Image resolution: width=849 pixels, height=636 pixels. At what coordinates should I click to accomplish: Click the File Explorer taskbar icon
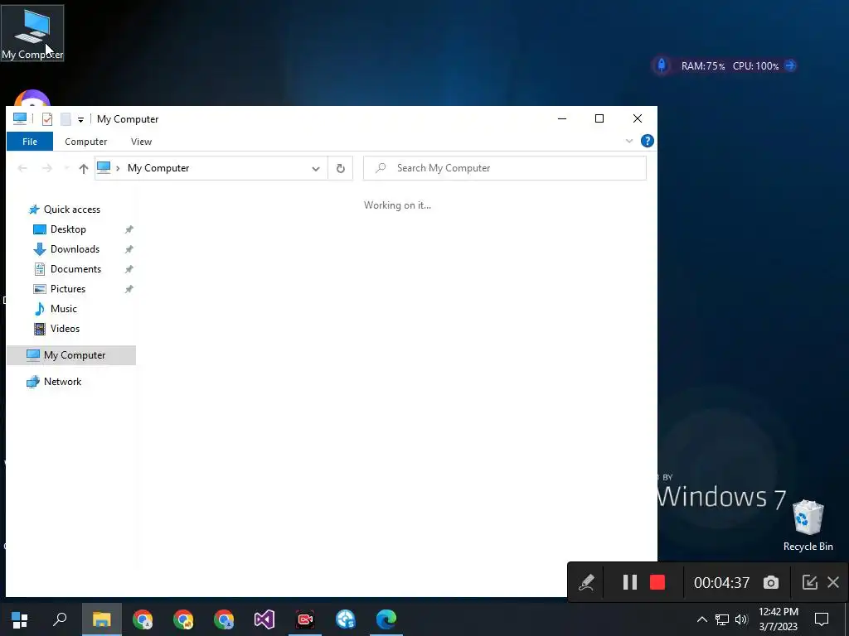click(101, 619)
